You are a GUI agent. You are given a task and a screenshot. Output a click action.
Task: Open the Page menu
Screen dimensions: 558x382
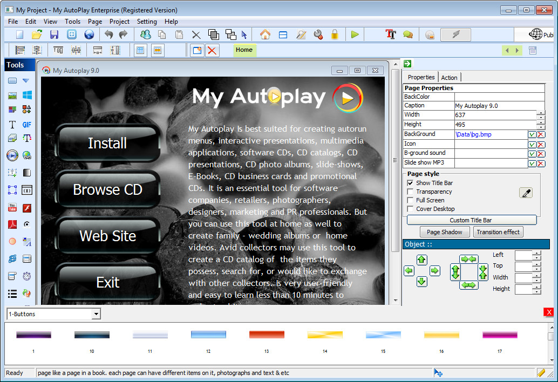coord(95,22)
